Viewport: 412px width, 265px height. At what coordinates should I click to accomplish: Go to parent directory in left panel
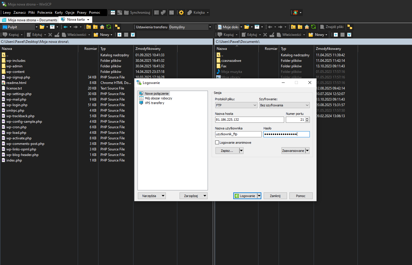(x=88, y=27)
